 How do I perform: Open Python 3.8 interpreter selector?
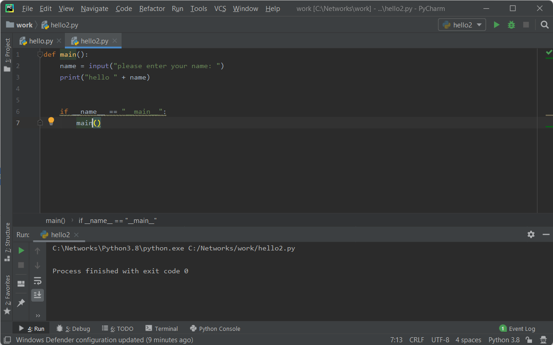point(504,340)
